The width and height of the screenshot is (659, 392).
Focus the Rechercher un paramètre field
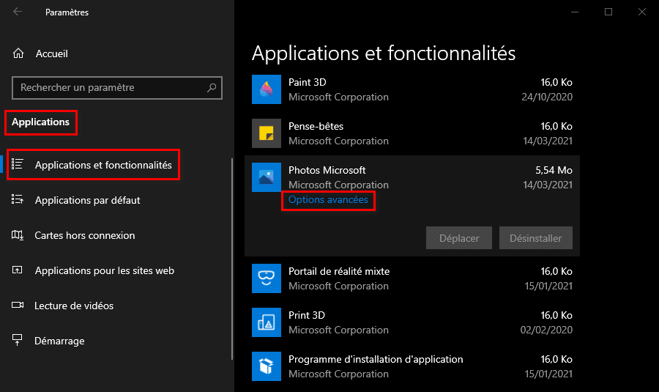click(110, 88)
